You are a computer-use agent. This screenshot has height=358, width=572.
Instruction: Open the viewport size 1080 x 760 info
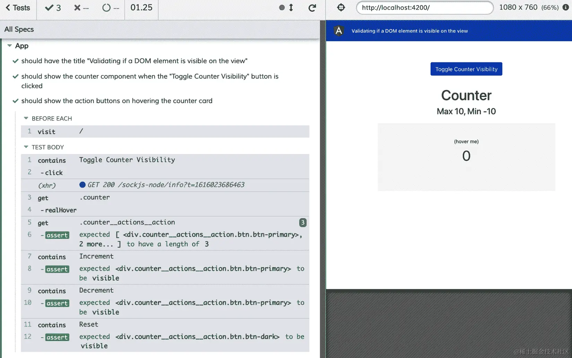click(529, 8)
